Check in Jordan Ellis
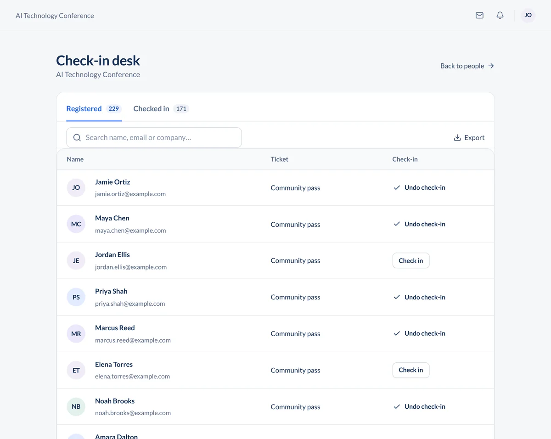551x439 pixels. [x=411, y=261]
